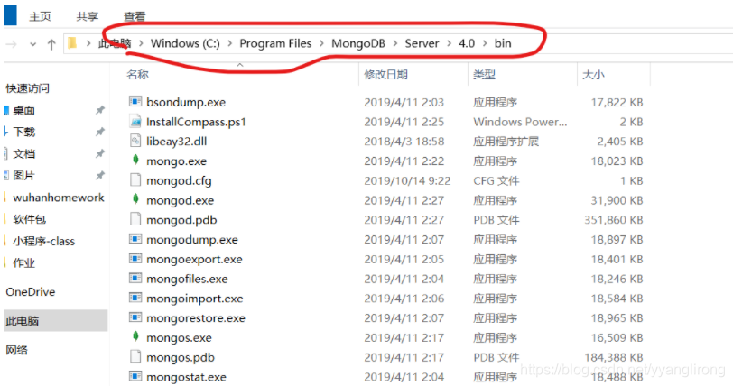This screenshot has width=733, height=386.
Task: Click the InstallCompass.ps1 file icon
Action: coord(135,121)
